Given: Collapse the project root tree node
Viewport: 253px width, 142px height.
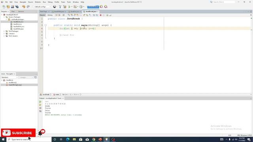Looking at the screenshot, I should pyautogui.click(x=2, y=15).
